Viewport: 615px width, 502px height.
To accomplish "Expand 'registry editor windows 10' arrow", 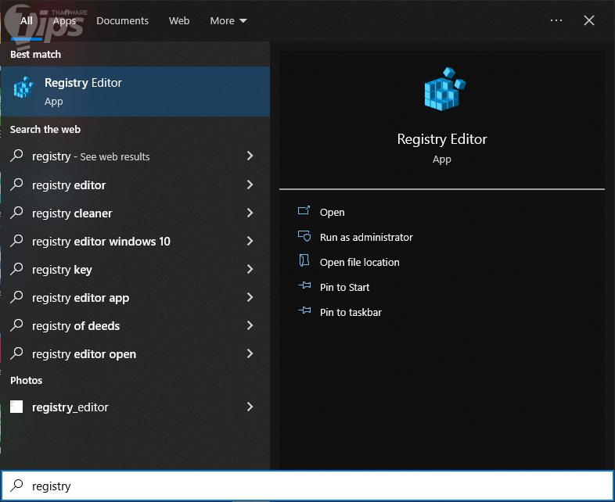I will 250,241.
